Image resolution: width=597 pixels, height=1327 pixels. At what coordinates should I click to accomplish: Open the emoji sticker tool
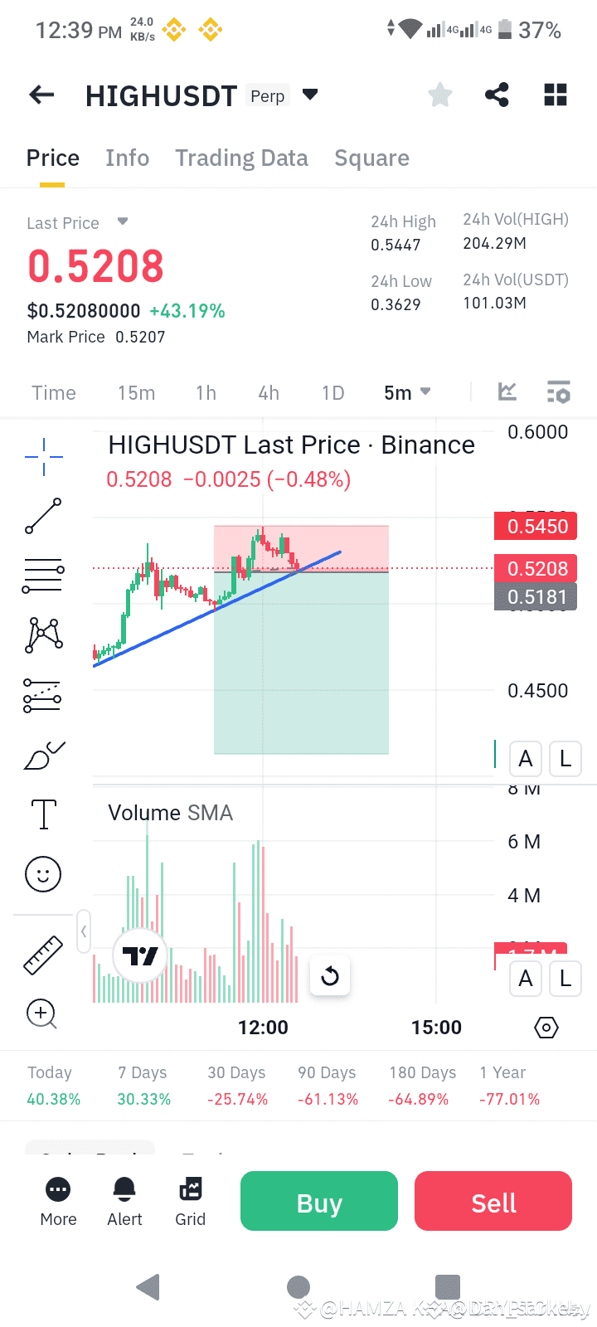coord(43,874)
